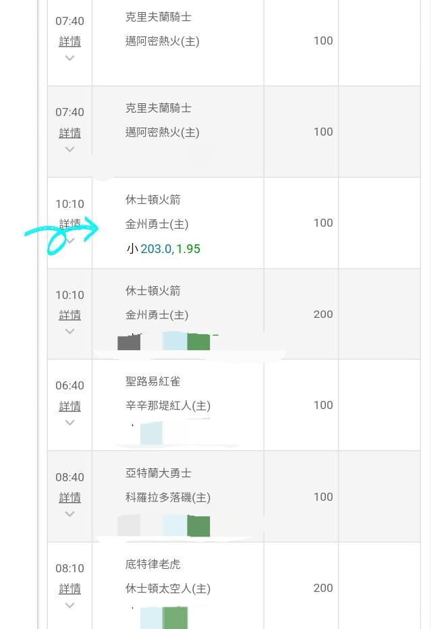The width and height of the screenshot is (444, 629).
Task: Open 詳情 in the 10:10 row staking 200
Action: click(x=70, y=315)
